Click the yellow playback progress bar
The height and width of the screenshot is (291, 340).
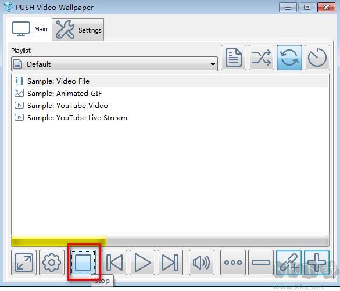tap(59, 241)
